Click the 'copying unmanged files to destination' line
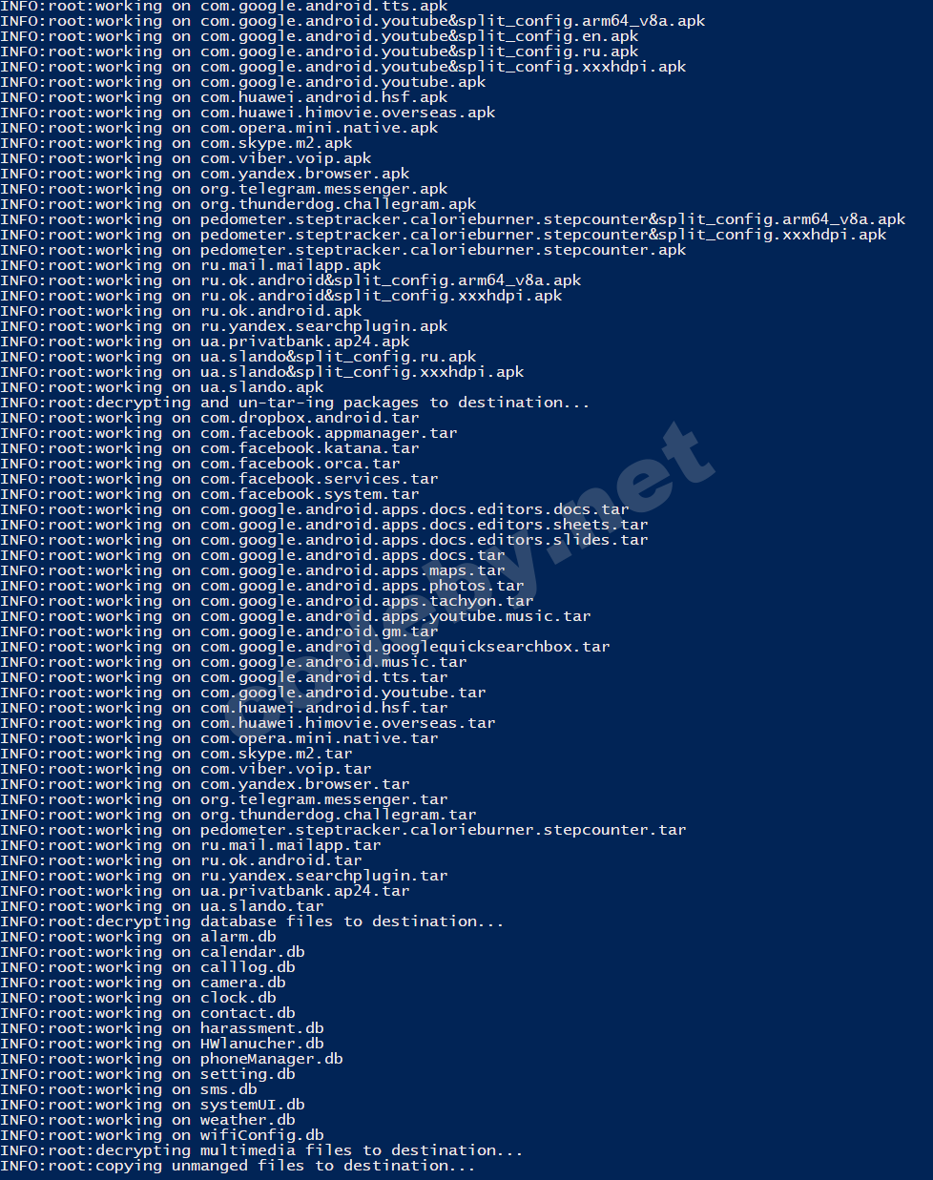933x1180 pixels. 238,1166
